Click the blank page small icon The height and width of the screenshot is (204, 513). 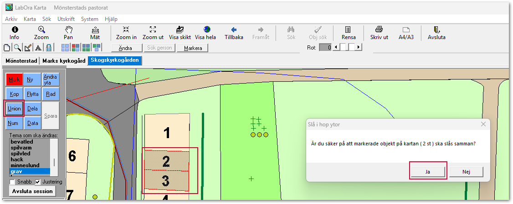coord(7,48)
